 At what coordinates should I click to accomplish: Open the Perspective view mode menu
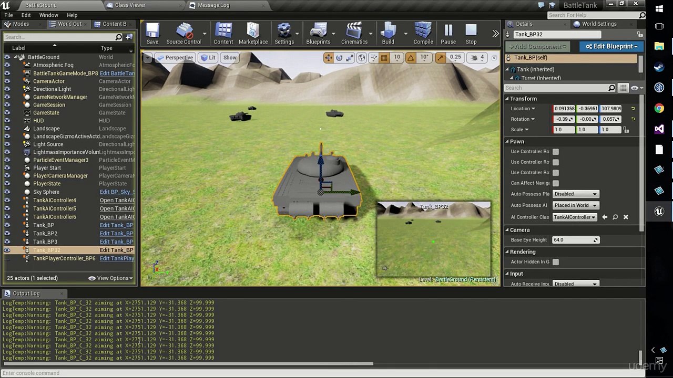pyautogui.click(x=175, y=57)
